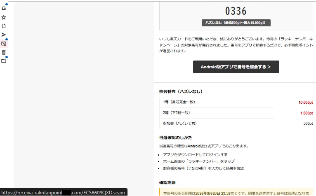Image resolution: width=316 pixels, height=196 pixels.
Task: Select the 10,000pt prize value
Action: [306, 103]
